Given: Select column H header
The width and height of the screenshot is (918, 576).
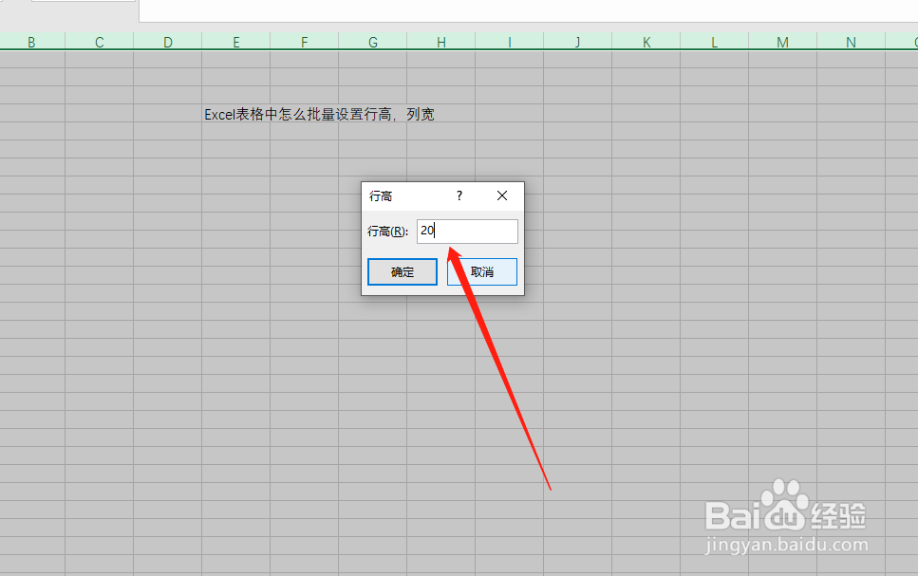Looking at the screenshot, I should (441, 42).
